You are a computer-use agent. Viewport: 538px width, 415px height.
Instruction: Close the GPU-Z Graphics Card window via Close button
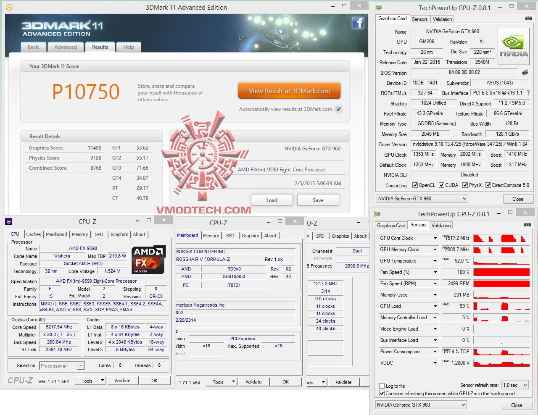point(518,199)
